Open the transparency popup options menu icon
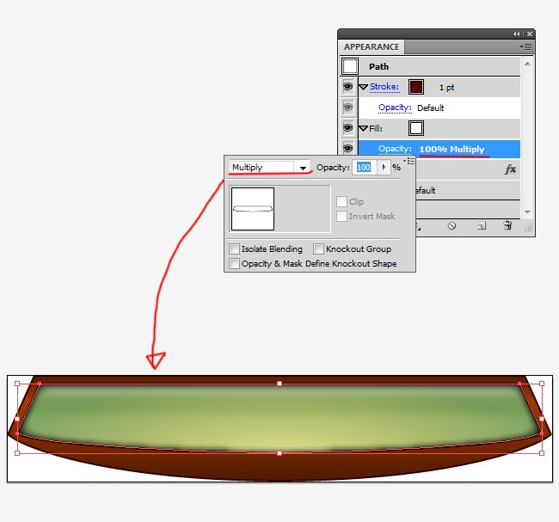The height and width of the screenshot is (522, 559). point(409,161)
